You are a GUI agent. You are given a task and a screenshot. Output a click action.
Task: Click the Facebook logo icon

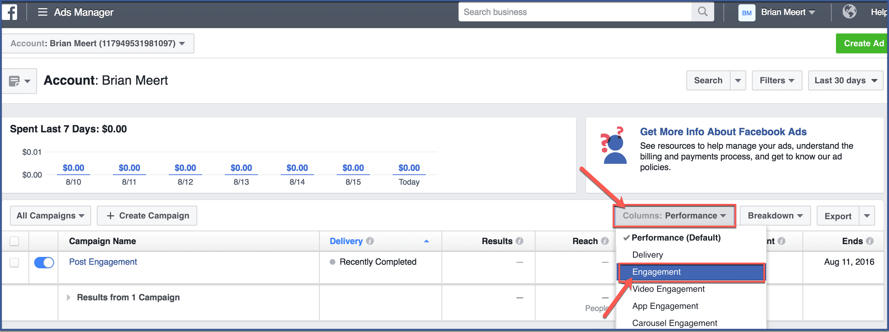[x=10, y=12]
